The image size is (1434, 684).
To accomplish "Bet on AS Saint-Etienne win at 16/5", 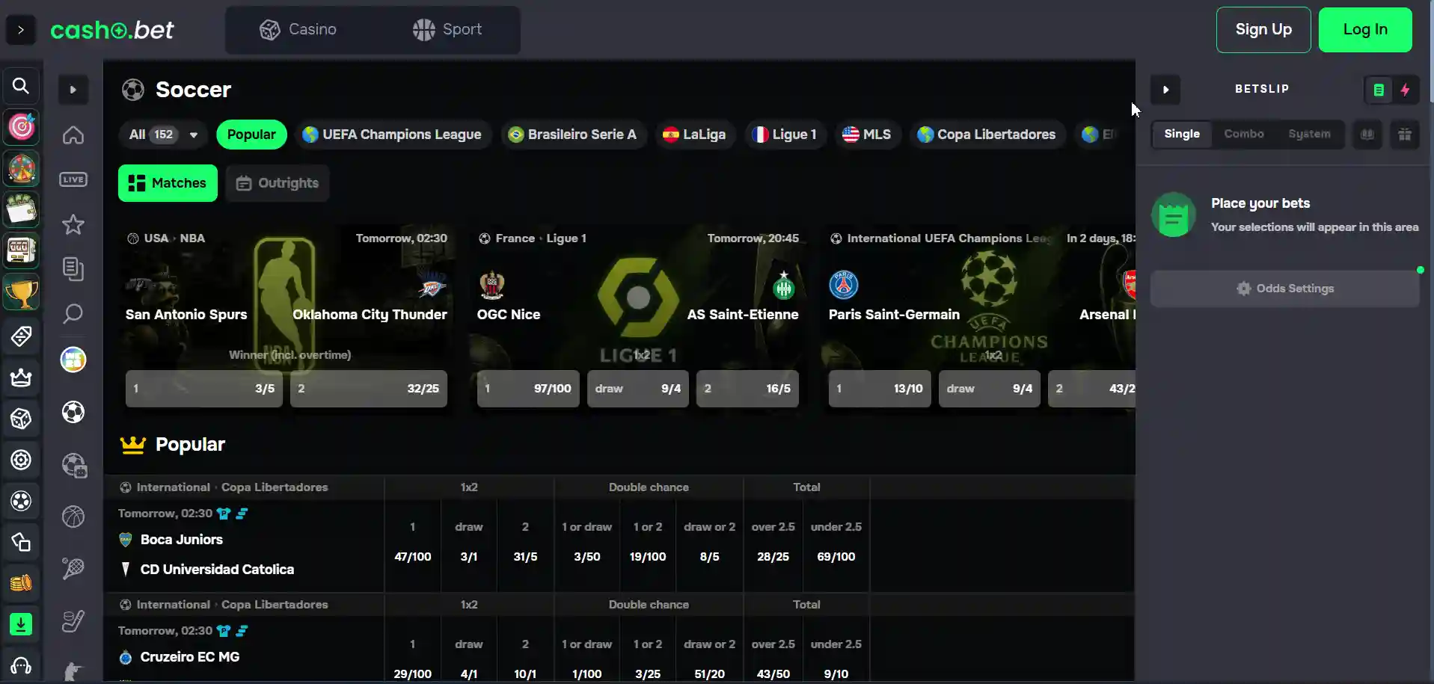I will tap(747, 389).
